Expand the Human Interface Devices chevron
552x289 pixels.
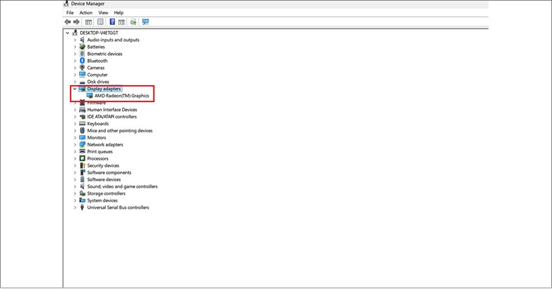tap(74, 110)
